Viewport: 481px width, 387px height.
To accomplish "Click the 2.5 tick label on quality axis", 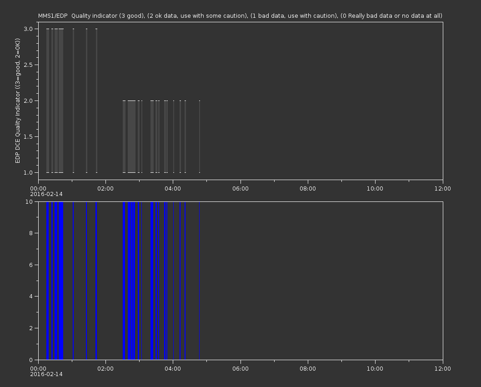I will (28, 65).
